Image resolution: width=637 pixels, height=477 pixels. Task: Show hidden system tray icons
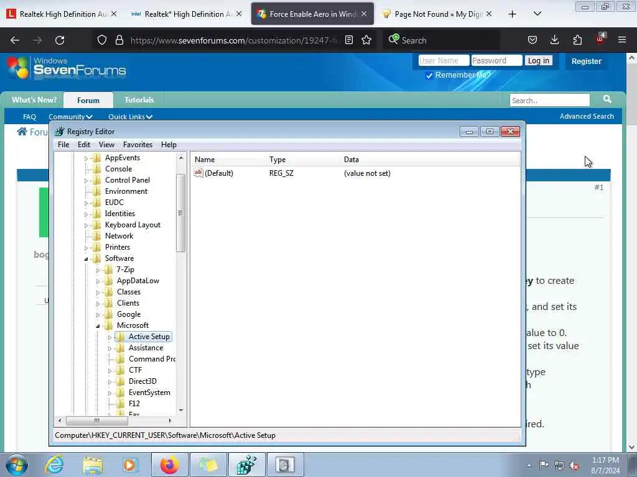click(529, 465)
